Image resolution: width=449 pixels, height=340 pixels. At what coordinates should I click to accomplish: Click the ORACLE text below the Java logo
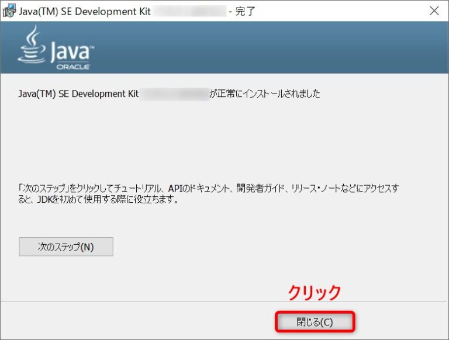pos(73,67)
